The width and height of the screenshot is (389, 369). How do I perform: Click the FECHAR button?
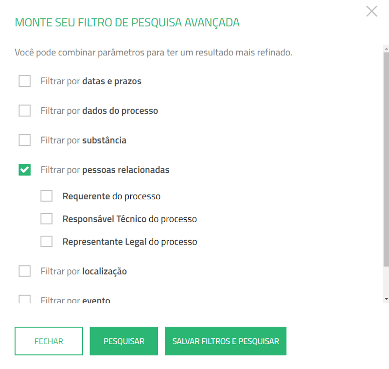coord(49,341)
